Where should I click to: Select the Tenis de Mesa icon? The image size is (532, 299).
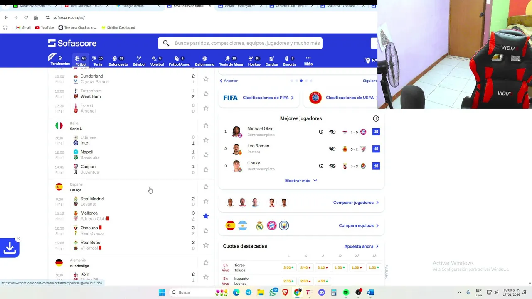click(231, 61)
